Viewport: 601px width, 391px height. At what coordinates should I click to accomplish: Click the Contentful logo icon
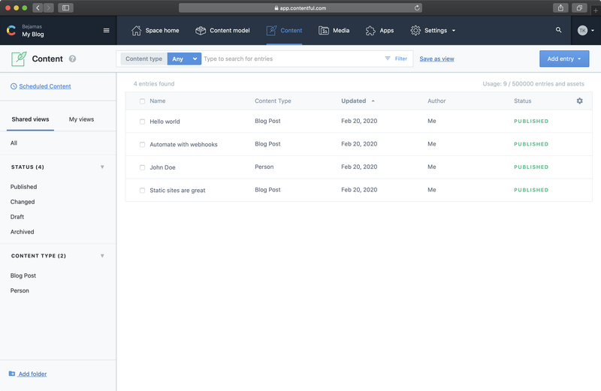[11, 31]
